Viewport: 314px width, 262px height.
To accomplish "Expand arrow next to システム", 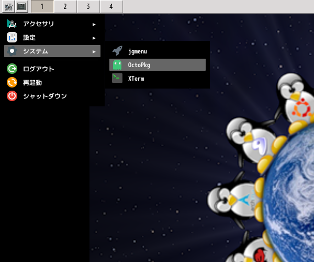I will [x=94, y=52].
